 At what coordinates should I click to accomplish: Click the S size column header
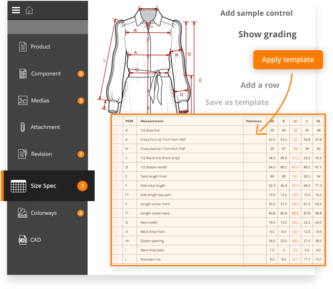pos(284,121)
